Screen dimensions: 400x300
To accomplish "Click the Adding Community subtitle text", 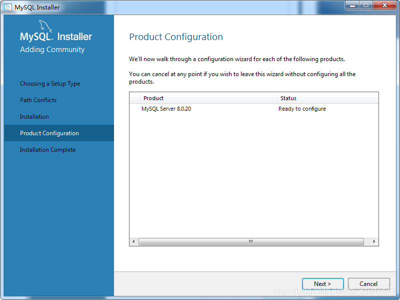I will point(52,49).
